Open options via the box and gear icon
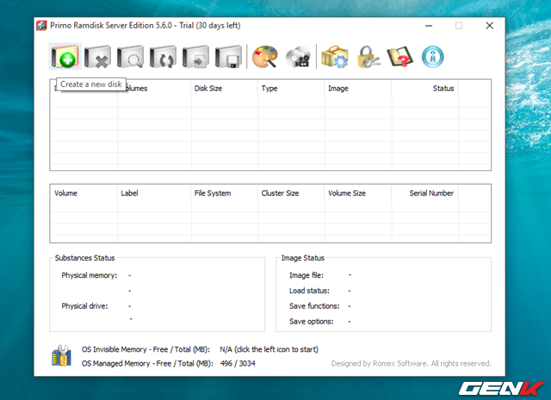Image resolution: width=551 pixels, height=400 pixels. (335, 57)
